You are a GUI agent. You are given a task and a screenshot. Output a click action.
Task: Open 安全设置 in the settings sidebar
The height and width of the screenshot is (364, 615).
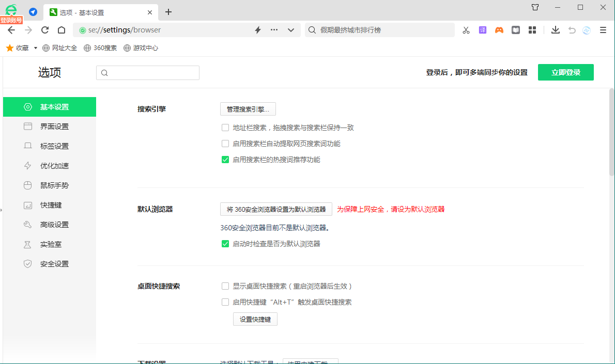click(x=54, y=264)
